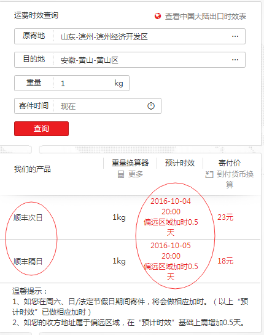Click the 寄件时间 field showing 现在

point(88,106)
